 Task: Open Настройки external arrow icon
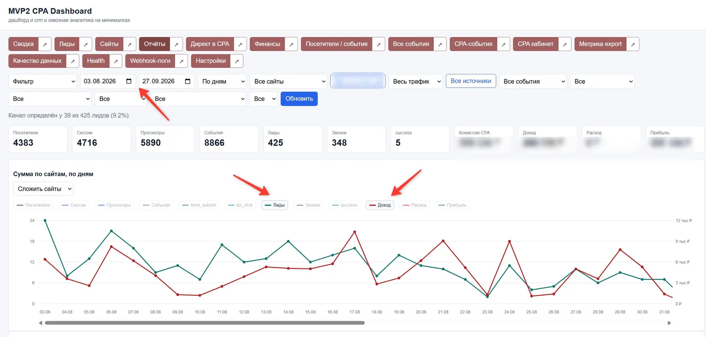point(237,61)
